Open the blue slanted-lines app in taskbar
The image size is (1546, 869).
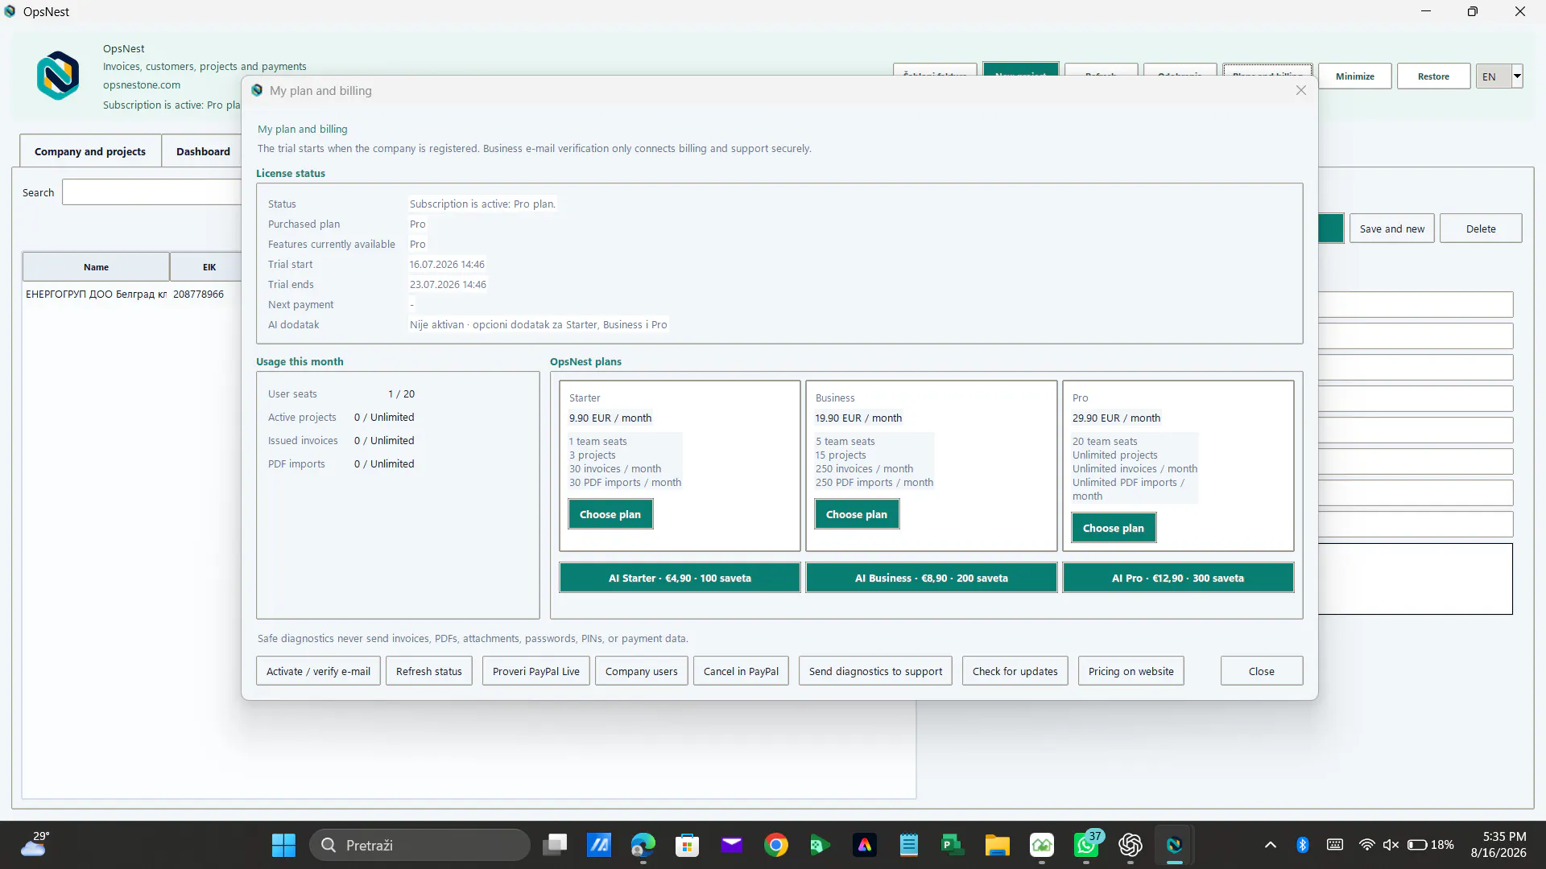598,845
